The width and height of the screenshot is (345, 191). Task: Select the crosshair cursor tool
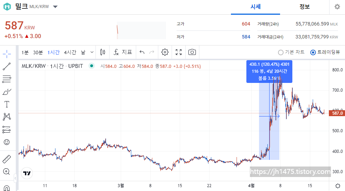click(x=7, y=54)
